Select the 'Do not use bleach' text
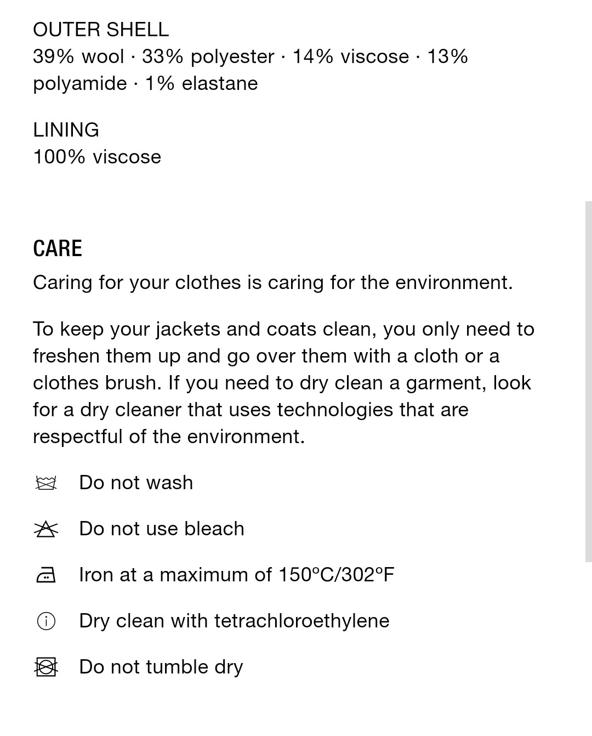This screenshot has width=592, height=736. pyautogui.click(x=162, y=529)
